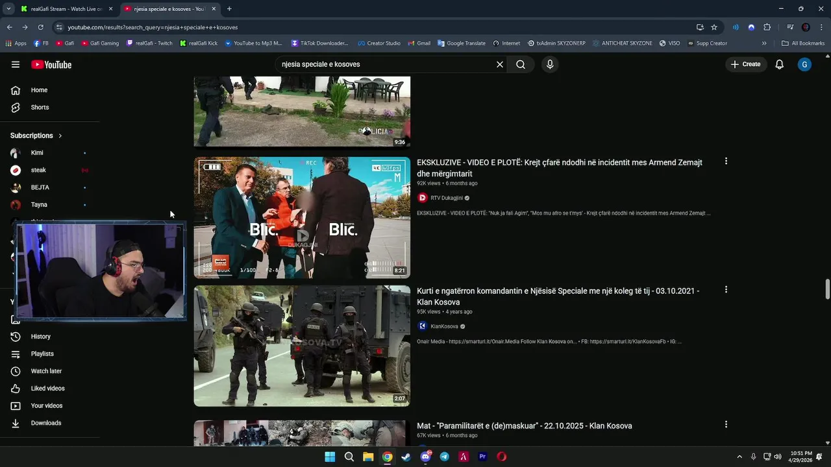Open Opera from the taskbar
The width and height of the screenshot is (831, 467).
(x=502, y=457)
